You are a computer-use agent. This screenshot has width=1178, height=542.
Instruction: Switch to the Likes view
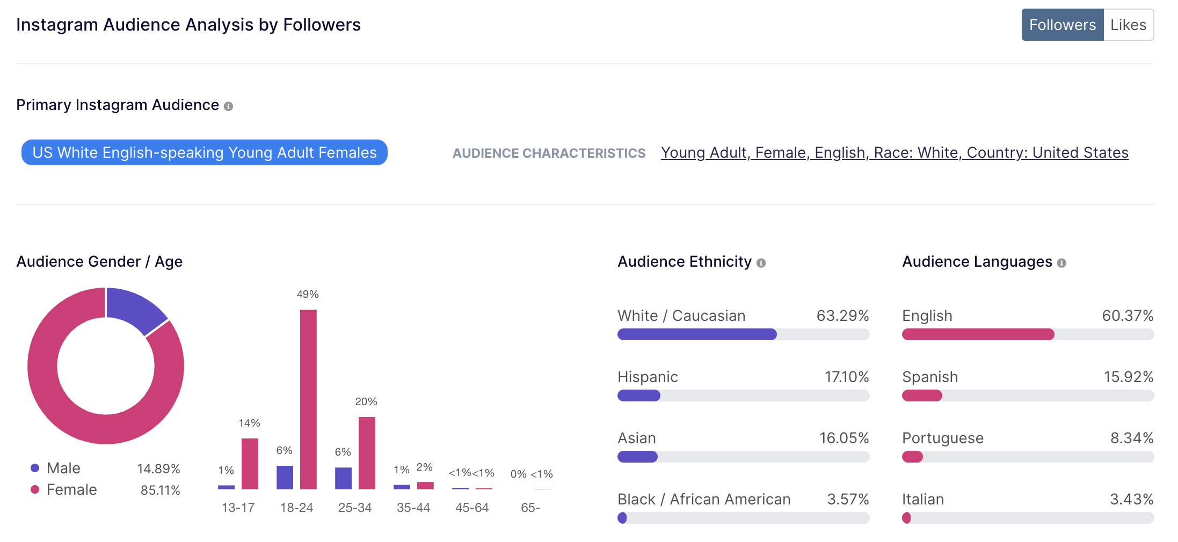coord(1128,25)
